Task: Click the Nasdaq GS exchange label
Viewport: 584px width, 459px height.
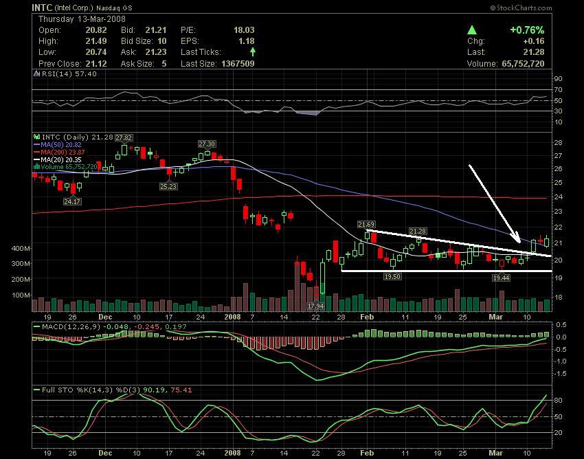Action: tap(114, 8)
